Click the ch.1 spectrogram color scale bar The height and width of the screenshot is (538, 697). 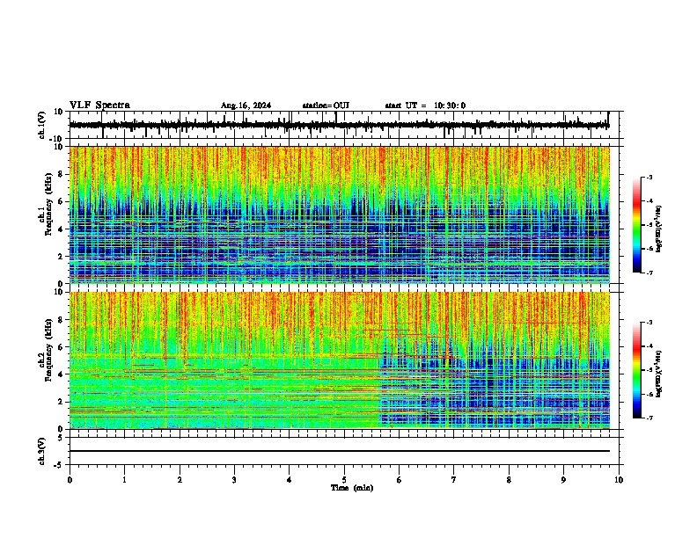[636, 225]
